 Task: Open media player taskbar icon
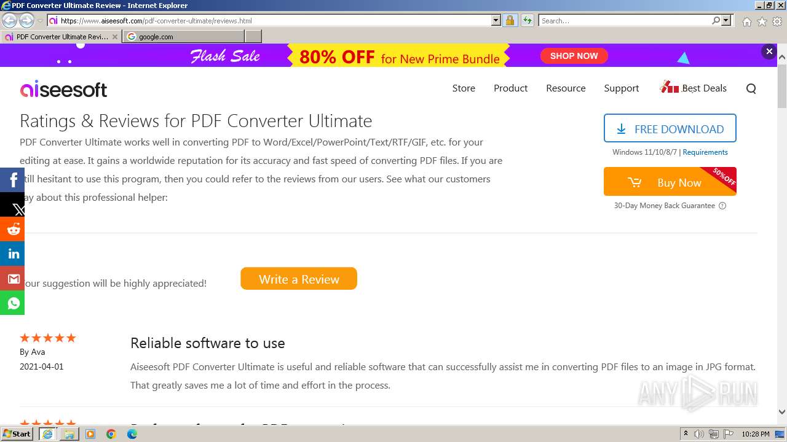pos(90,434)
